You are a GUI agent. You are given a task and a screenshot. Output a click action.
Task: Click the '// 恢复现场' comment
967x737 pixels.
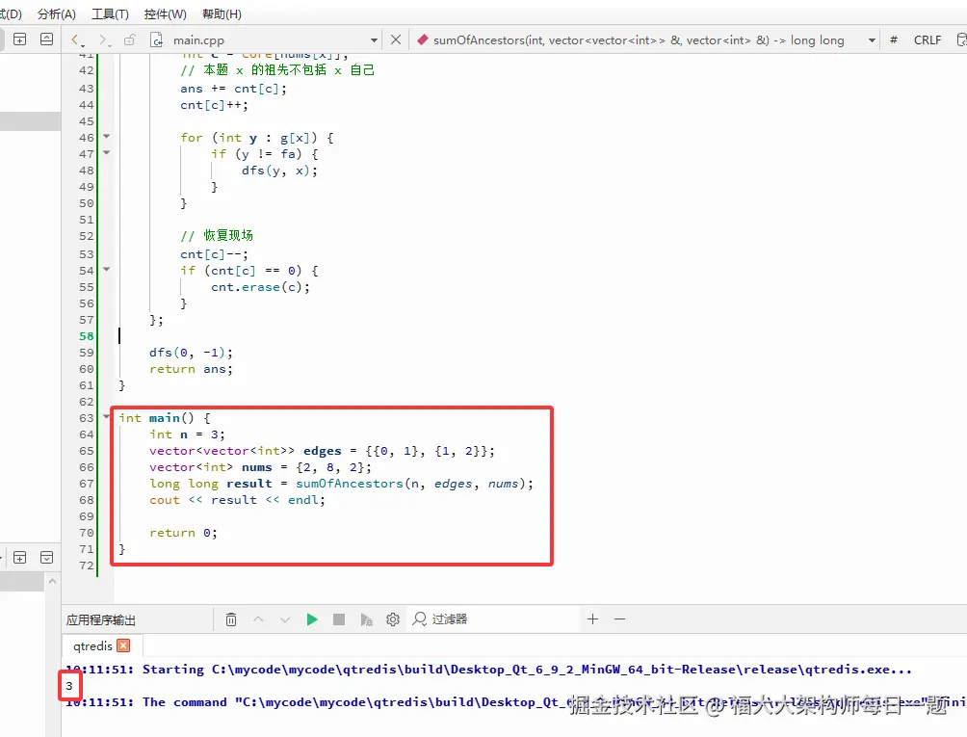coord(217,236)
